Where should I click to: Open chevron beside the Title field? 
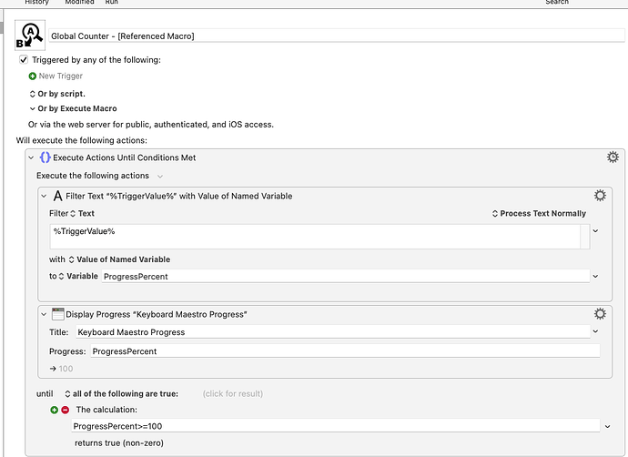[x=595, y=331]
